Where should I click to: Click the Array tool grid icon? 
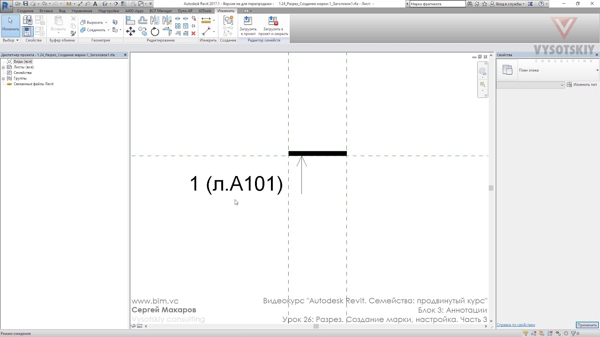click(178, 26)
